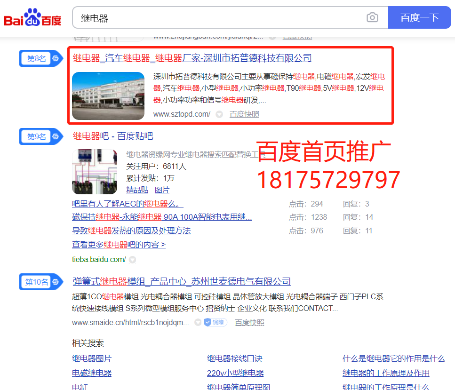
Task: Click the 关注用户：6811人 text
Action: (156, 166)
